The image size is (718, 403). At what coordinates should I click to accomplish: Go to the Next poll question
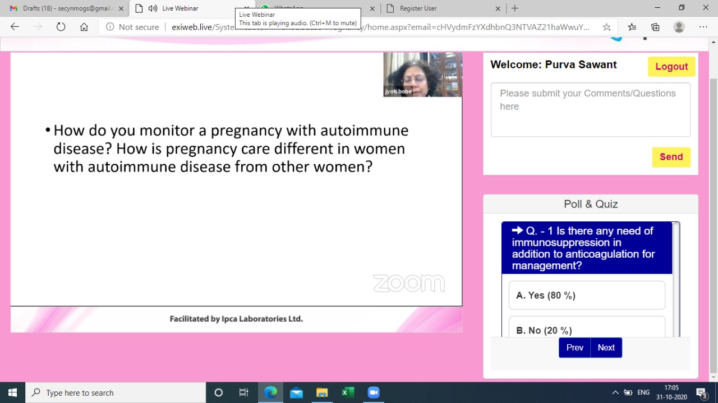click(606, 348)
